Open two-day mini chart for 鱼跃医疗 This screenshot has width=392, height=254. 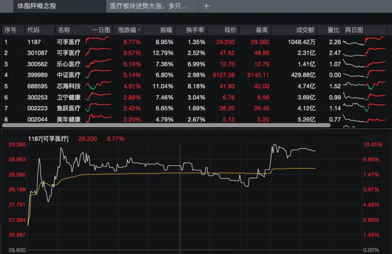(x=364, y=107)
